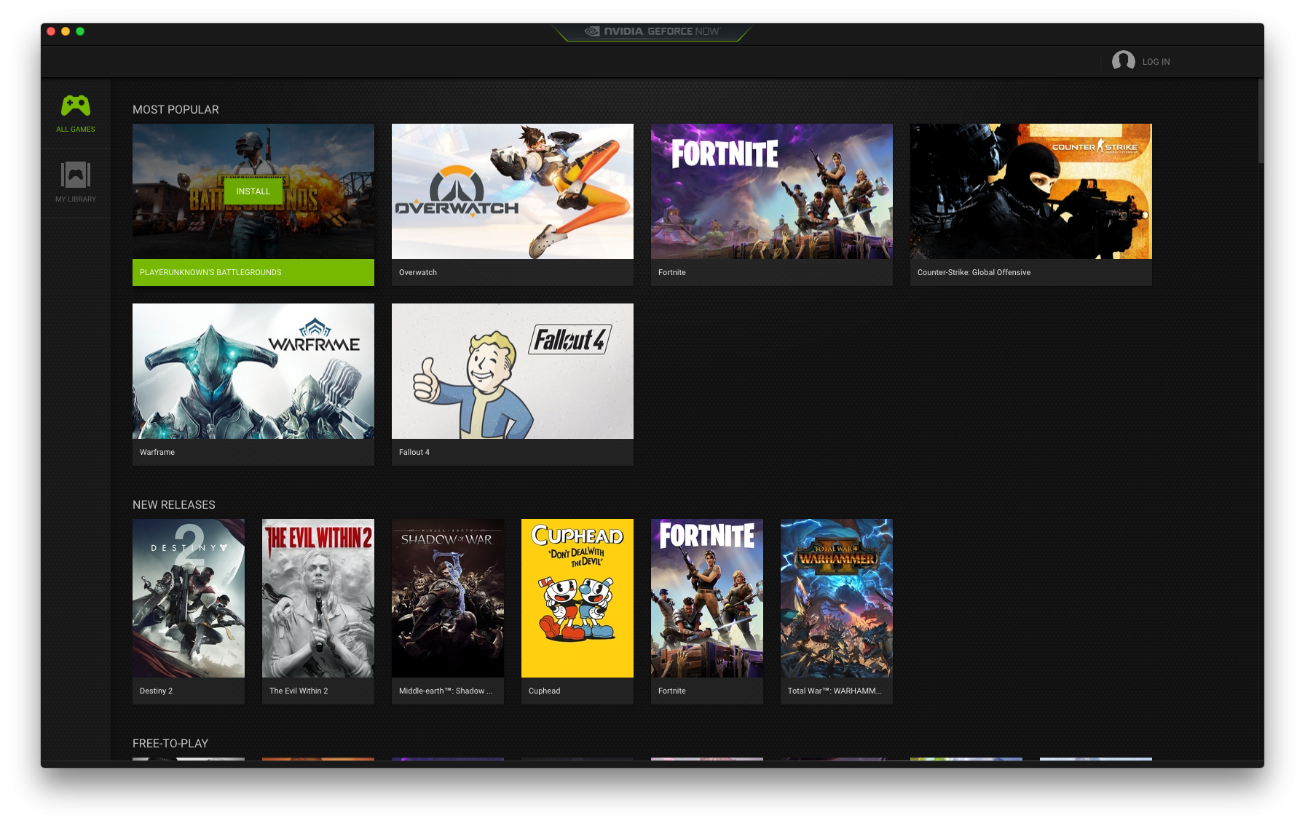Click the Cuphead title label

544,691
